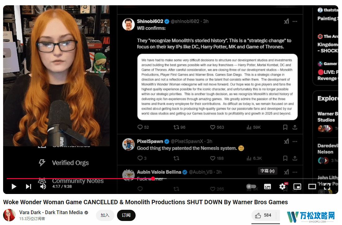Select Verified Orgs menu item
The image size is (342, 225).
(64, 163)
